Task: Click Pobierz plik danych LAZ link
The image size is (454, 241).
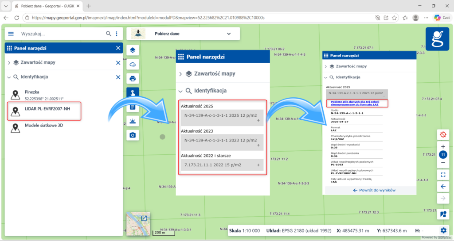Action: pyautogui.click(x=355, y=103)
